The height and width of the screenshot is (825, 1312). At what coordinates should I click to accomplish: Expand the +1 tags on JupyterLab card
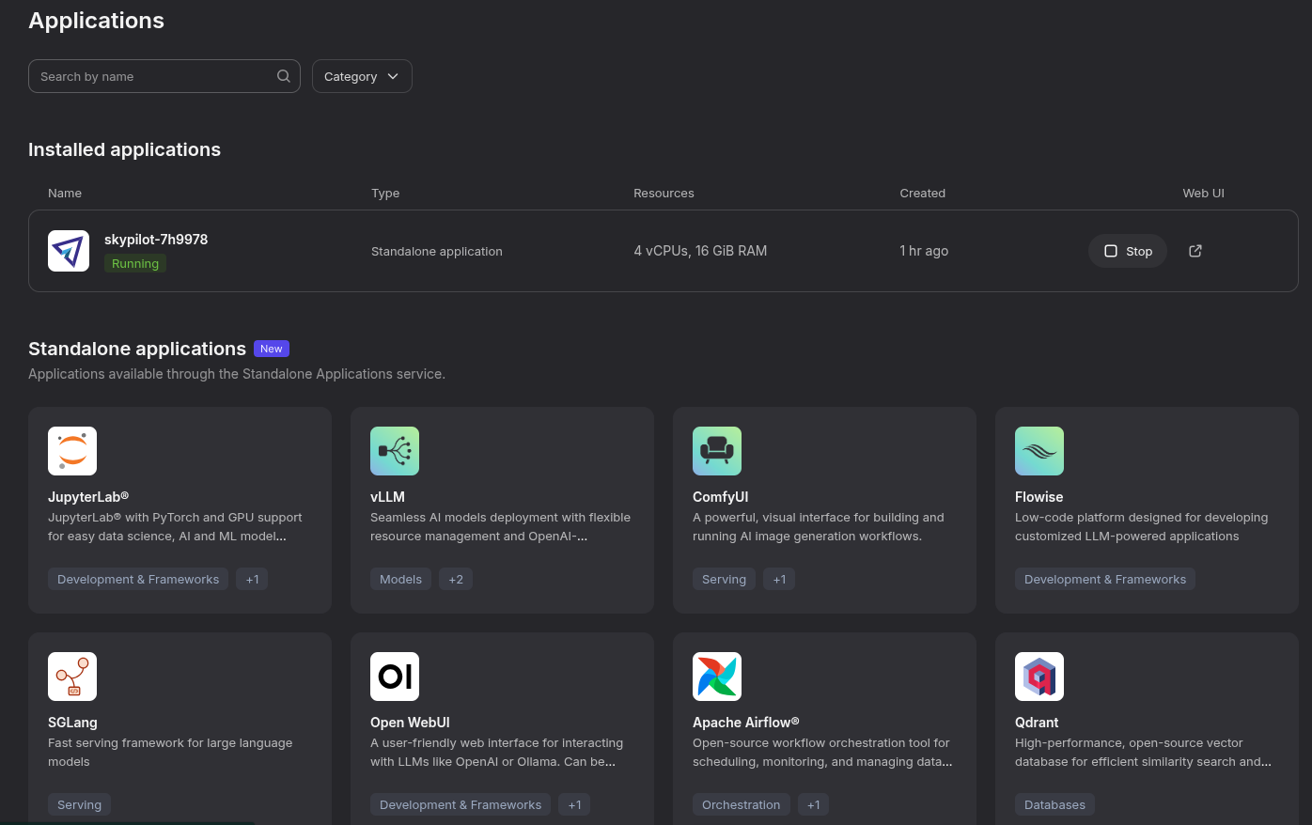coord(252,579)
